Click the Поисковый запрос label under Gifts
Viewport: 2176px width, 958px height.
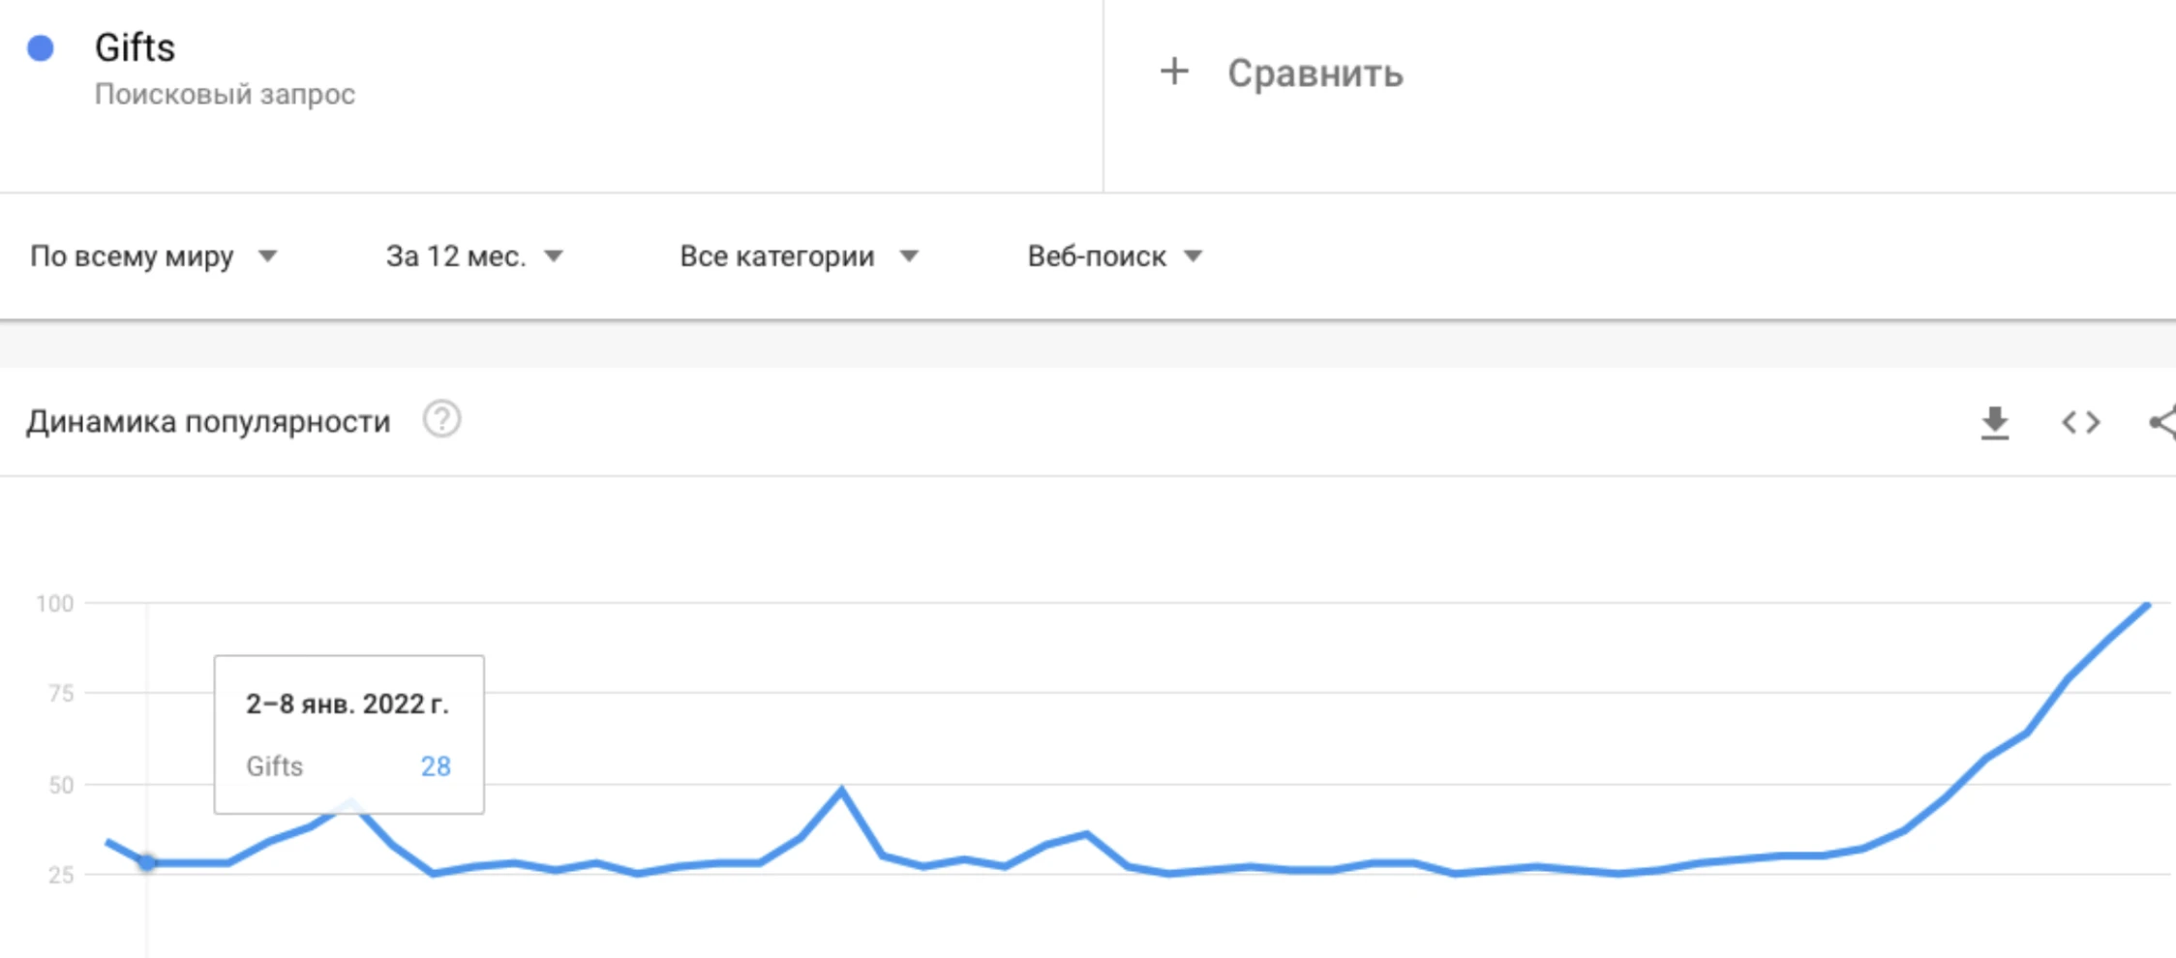(x=225, y=95)
